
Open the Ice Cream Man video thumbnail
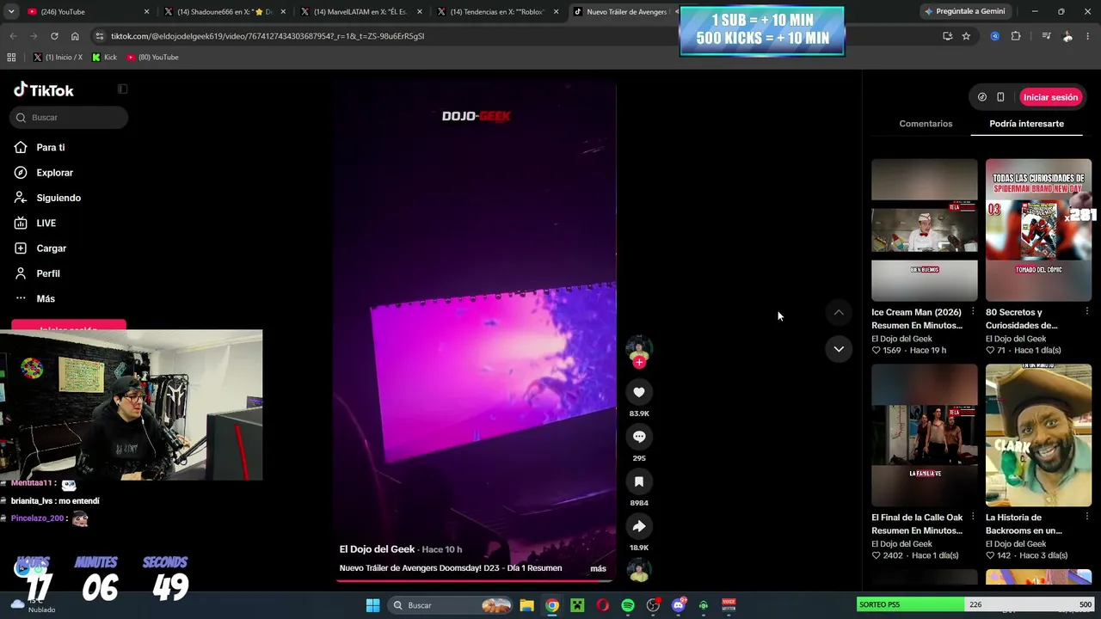click(925, 230)
